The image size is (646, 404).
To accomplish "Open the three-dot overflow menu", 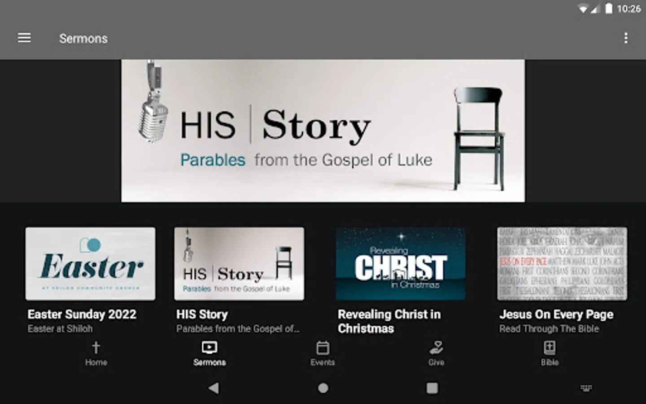I will [626, 38].
